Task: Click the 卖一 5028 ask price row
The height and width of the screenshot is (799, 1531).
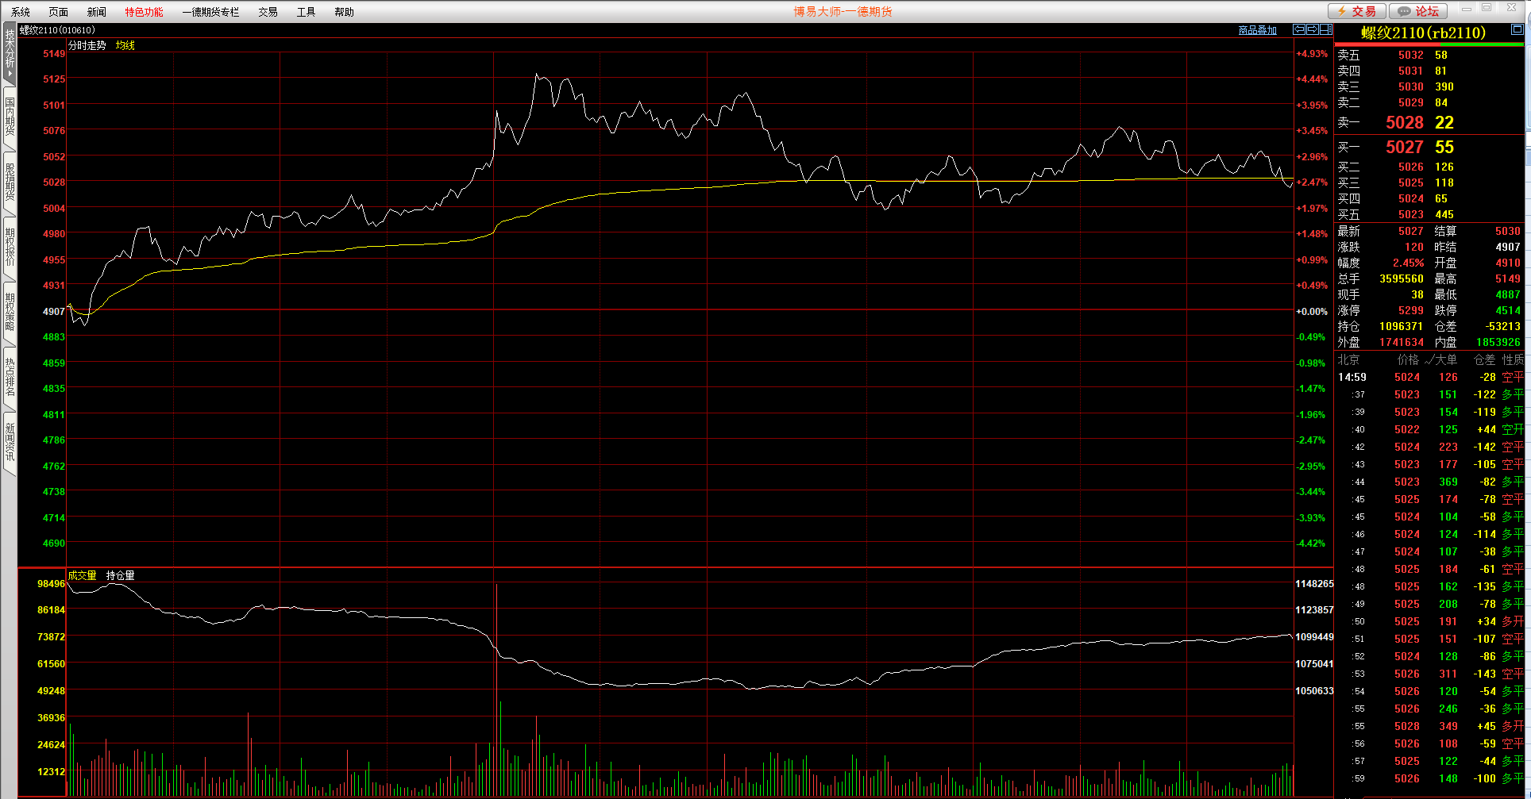Action: [1404, 122]
